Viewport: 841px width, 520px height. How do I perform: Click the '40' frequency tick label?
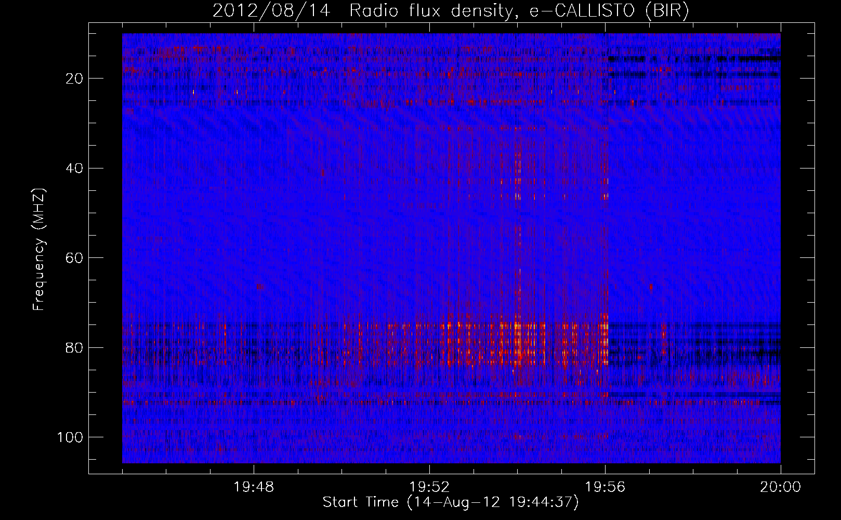click(x=74, y=168)
